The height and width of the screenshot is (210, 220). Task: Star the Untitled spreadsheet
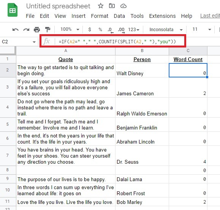[x=101, y=6]
